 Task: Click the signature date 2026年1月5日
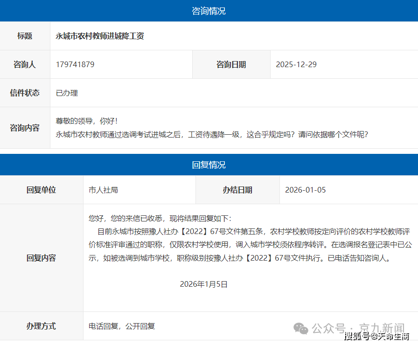click(203, 284)
